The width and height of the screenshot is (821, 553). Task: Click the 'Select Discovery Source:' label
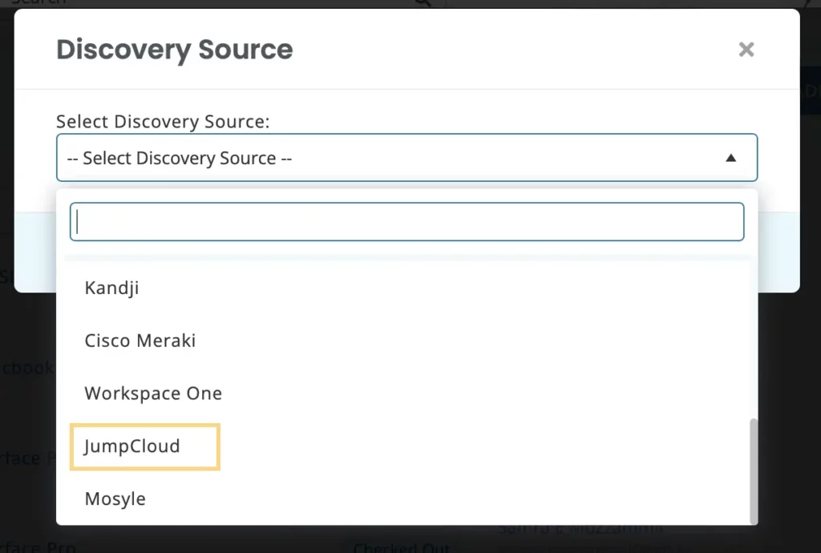point(163,122)
